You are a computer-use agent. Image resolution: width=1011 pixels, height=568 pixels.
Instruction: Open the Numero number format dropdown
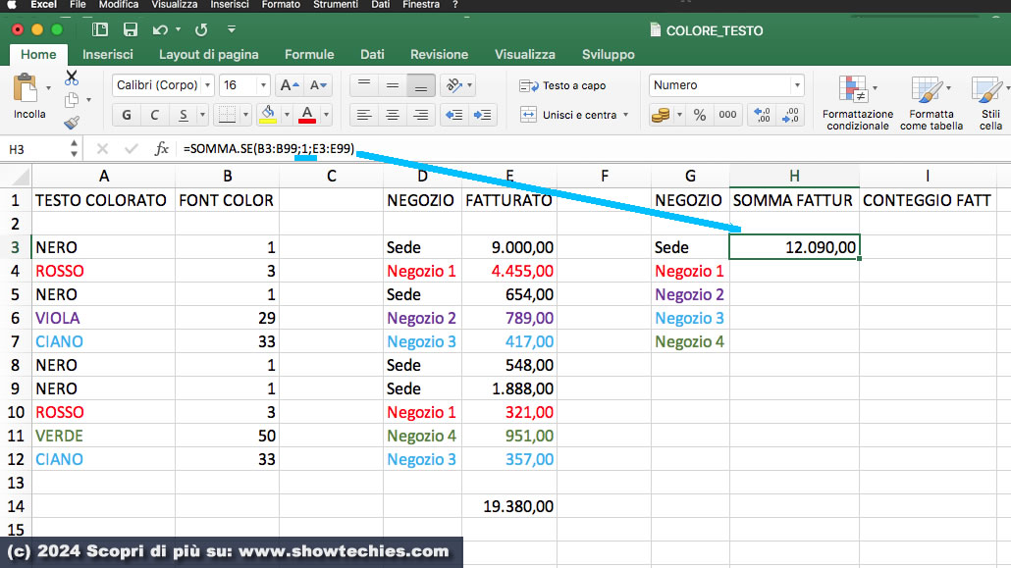[797, 85]
